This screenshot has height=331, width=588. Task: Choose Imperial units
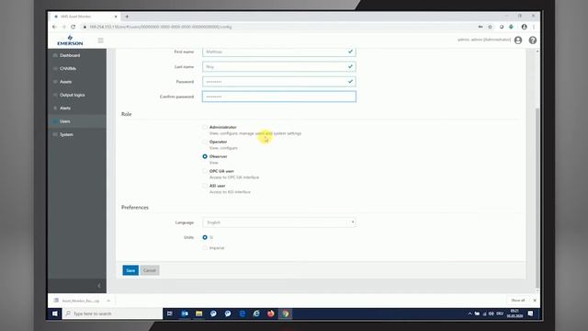coord(205,247)
